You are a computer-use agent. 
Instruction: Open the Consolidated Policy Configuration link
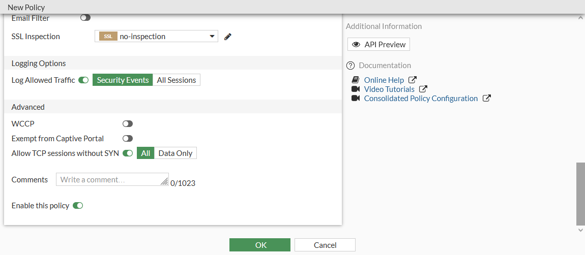coord(421,99)
